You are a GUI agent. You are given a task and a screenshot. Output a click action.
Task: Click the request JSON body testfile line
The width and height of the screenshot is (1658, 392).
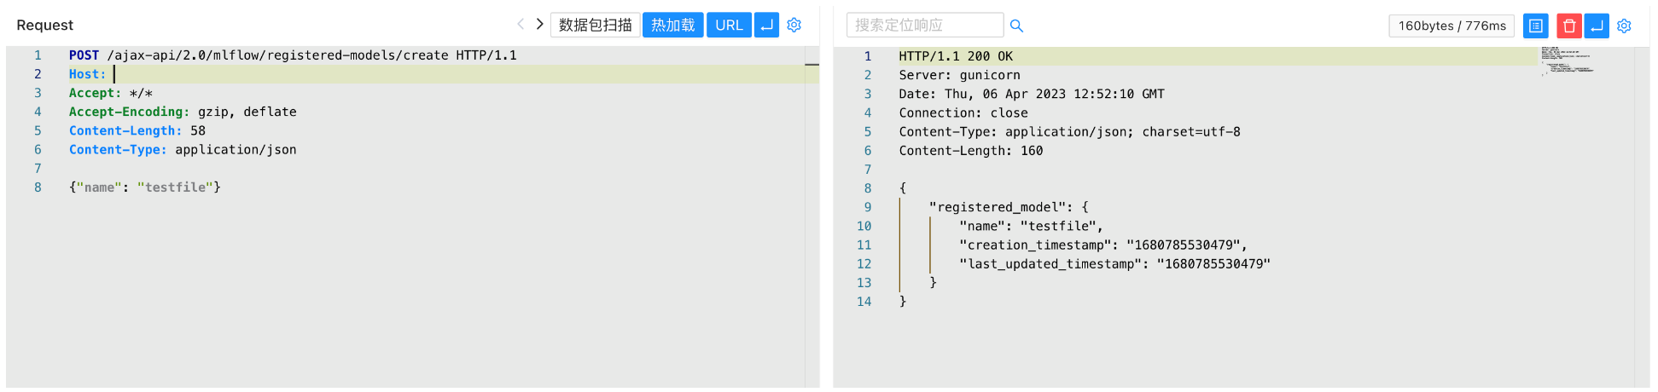click(x=145, y=187)
